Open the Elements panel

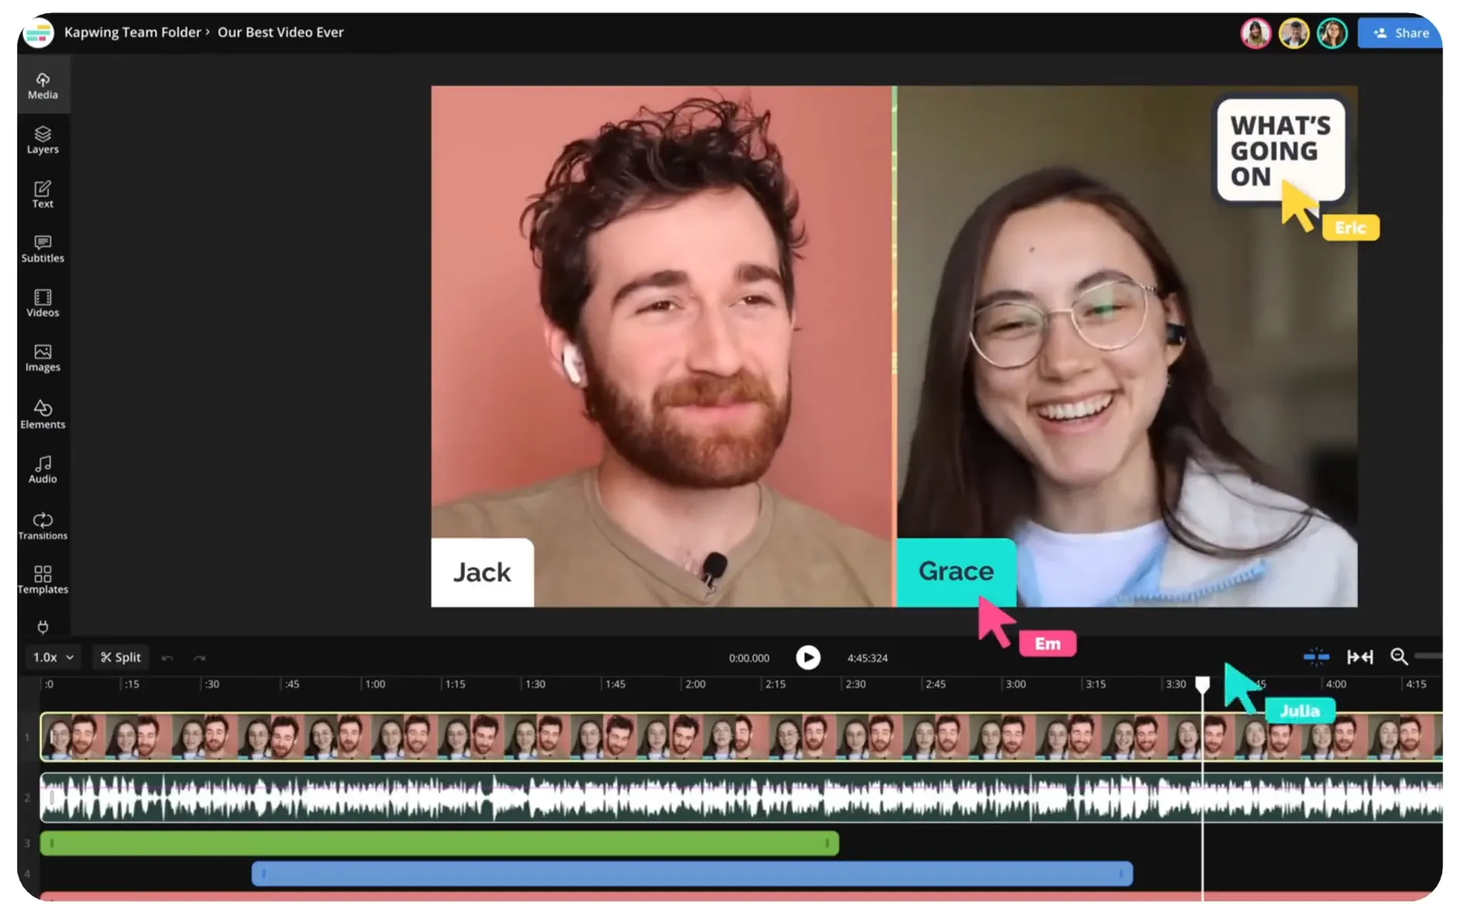[42, 414]
